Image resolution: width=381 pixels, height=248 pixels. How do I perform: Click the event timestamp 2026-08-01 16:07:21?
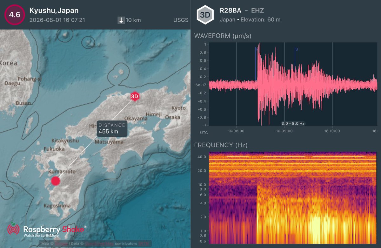tap(57, 20)
